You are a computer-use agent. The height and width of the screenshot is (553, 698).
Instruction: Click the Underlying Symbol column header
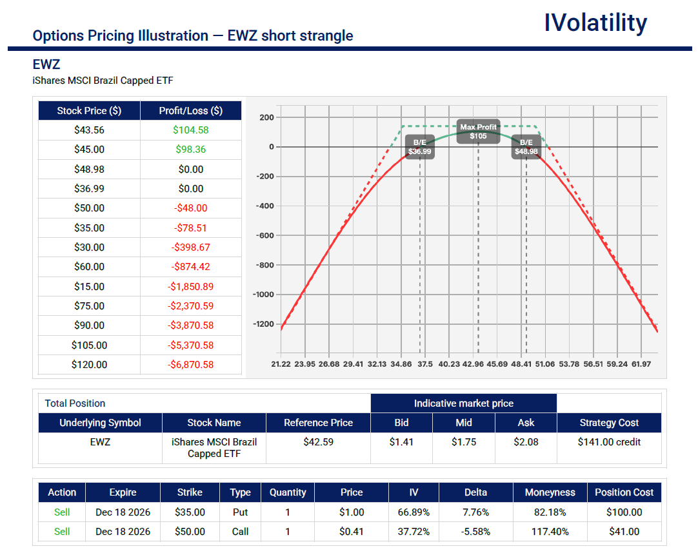(100, 423)
